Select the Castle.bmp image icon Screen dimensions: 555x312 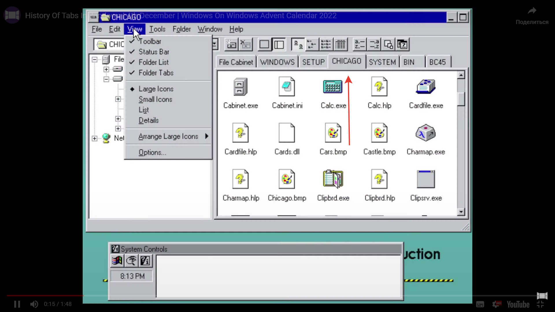pos(379,133)
